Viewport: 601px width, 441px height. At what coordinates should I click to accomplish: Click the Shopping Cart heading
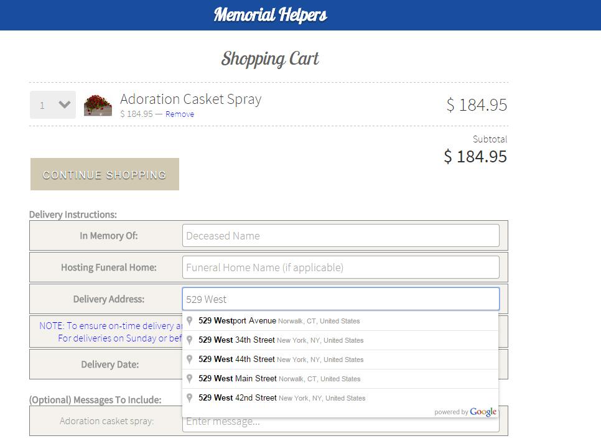pos(270,59)
